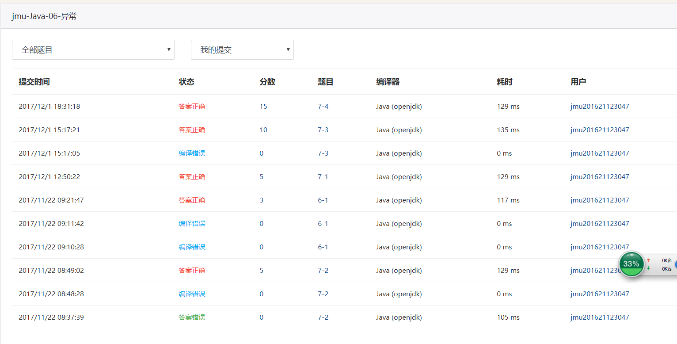Image resolution: width=677 pixels, height=344 pixels.
Task: Click the 编译器 column header
Action: tap(388, 82)
